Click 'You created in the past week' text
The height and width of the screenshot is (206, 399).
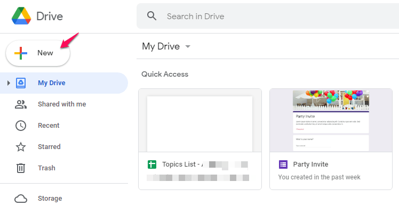320,177
